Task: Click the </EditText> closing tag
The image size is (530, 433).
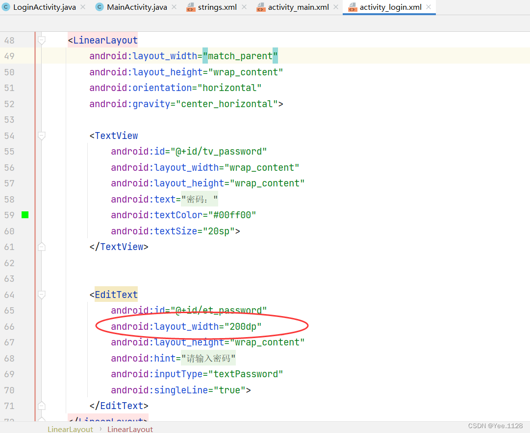Action: [119, 406]
